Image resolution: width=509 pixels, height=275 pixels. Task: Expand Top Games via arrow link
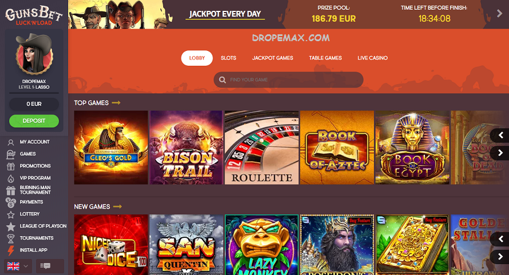pyautogui.click(x=116, y=103)
